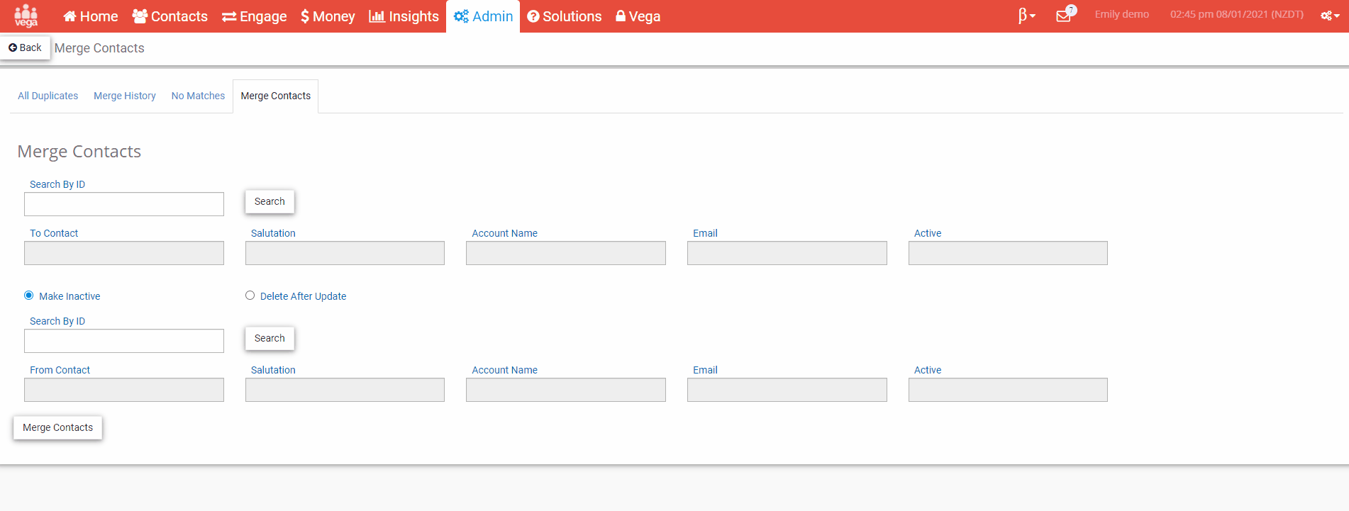1349x511 pixels.
Task: Focus the second Search By ID field
Action: (124, 341)
